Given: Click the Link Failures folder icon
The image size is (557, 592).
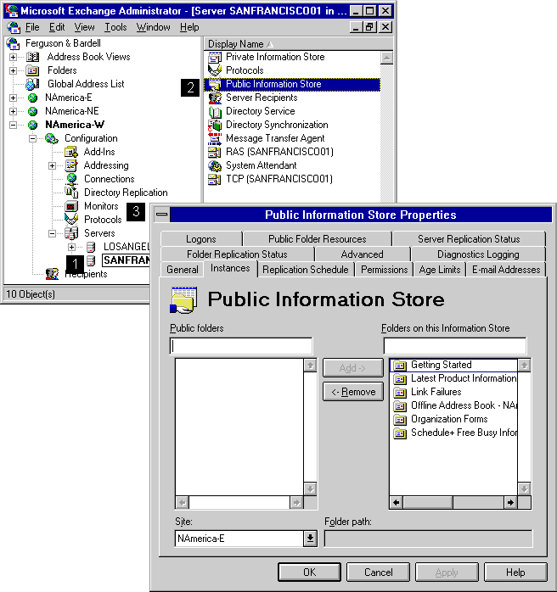Looking at the screenshot, I should 400,393.
